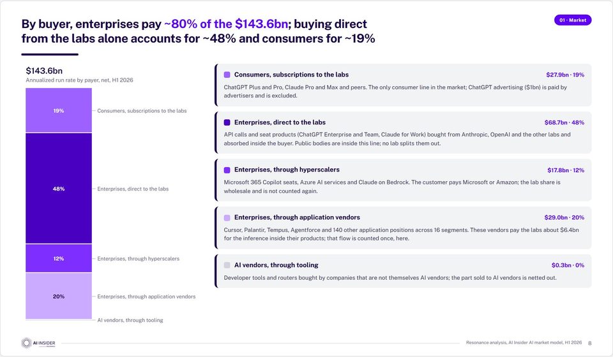Click chart label 'Consumers, subscriptions to the labs'

[142, 111]
